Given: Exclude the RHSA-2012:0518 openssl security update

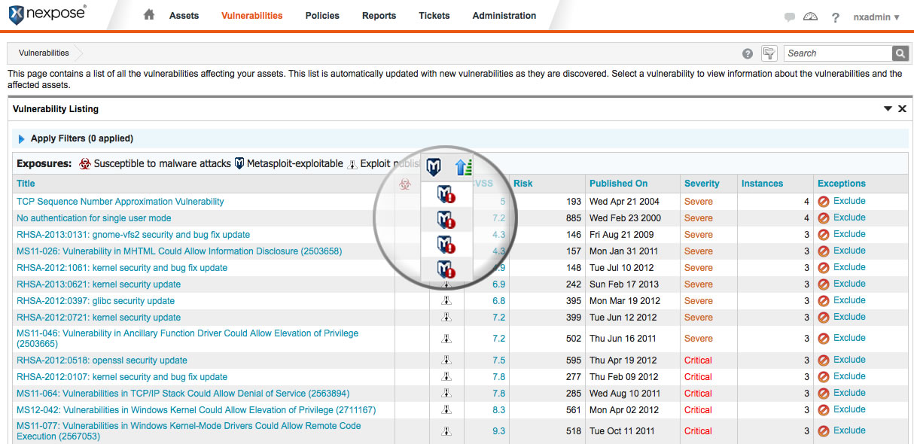Looking at the screenshot, I should (842, 360).
